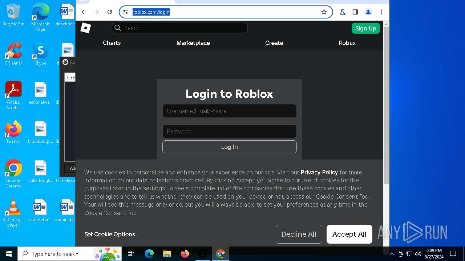
Task: Open the Windows Start menu
Action: click(x=9, y=254)
